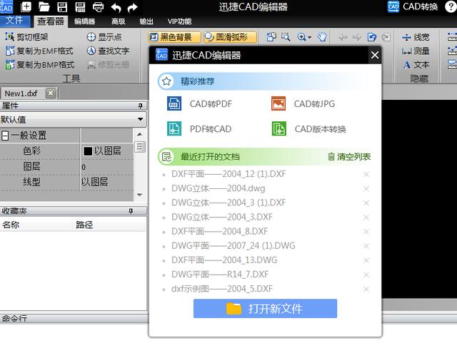Switch to the 编辑器 tab
Screen dimensions: 457x348
pyautogui.click(x=84, y=21)
